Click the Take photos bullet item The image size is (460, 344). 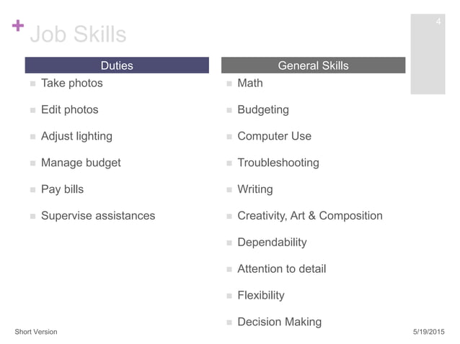[71, 83]
